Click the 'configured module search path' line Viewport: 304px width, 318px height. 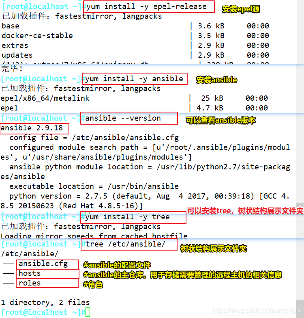click(x=150, y=147)
